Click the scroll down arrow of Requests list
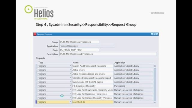The image size is (192, 108). [155, 103]
